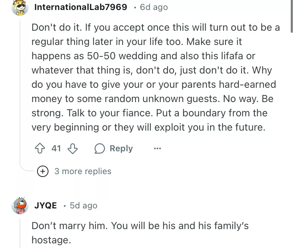Open InternationalLab7969's avatar image
Screen dimensions: 295x248
[x=20, y=8]
